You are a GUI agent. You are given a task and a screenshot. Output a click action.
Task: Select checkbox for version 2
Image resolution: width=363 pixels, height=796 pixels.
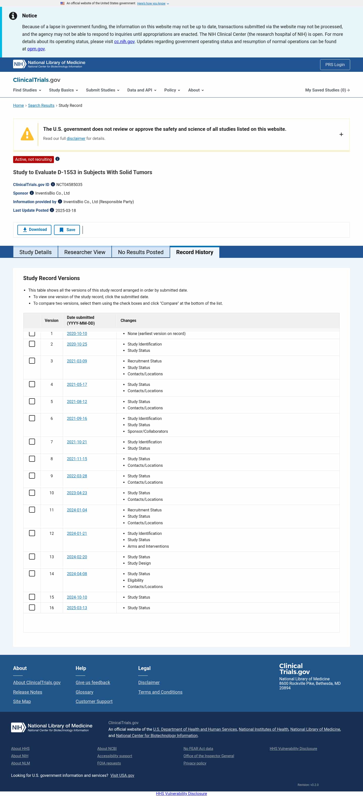pos(32,344)
